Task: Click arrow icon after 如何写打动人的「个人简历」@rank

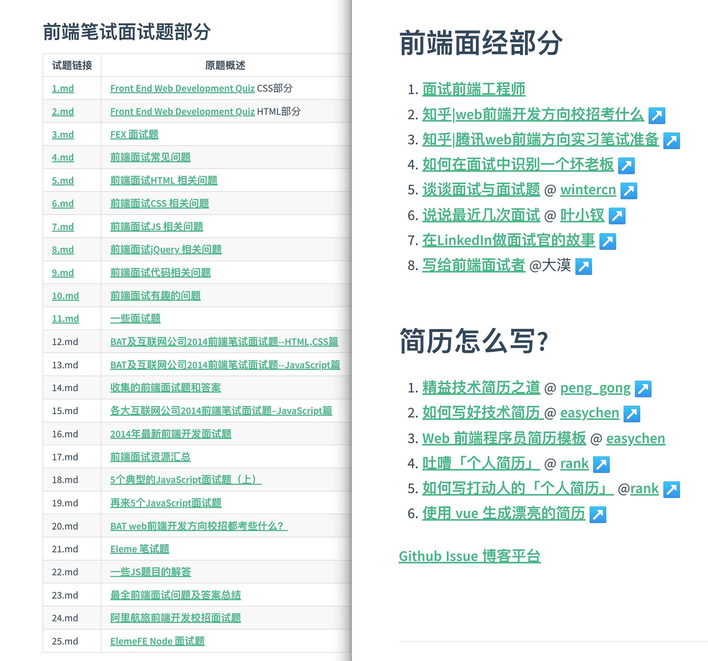Action: tap(671, 489)
